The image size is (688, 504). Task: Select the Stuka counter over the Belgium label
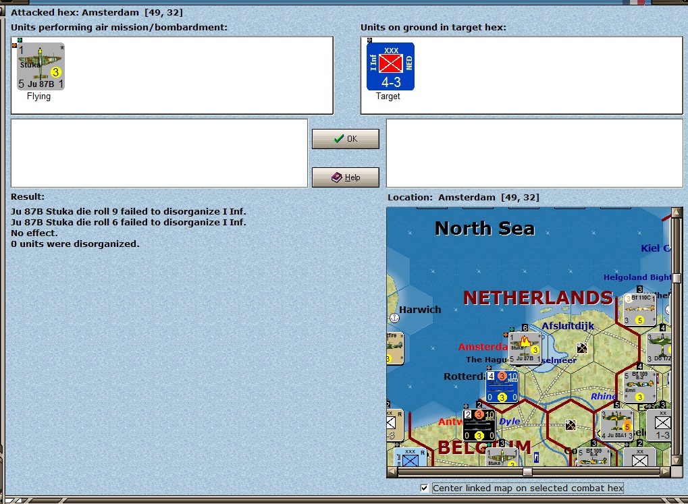point(502,457)
